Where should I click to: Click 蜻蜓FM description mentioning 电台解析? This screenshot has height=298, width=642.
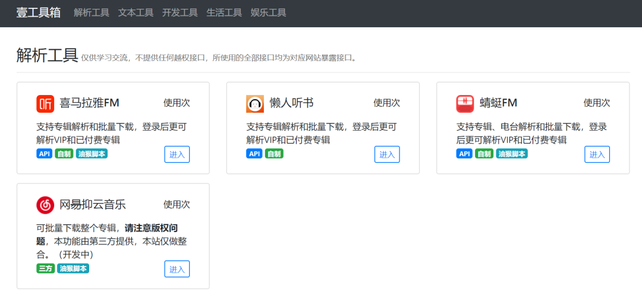pyautogui.click(x=531, y=133)
